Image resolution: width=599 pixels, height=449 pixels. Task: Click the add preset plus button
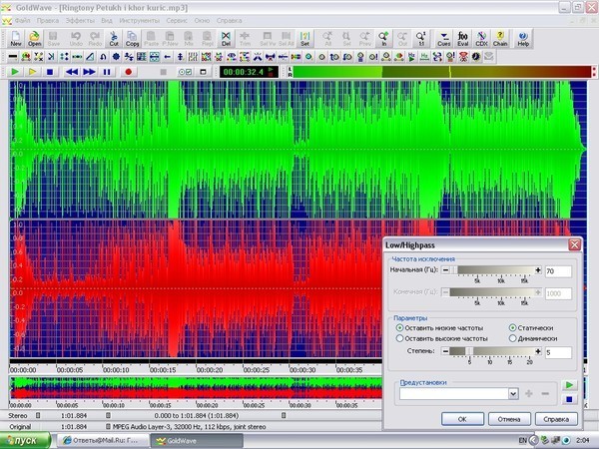point(529,394)
